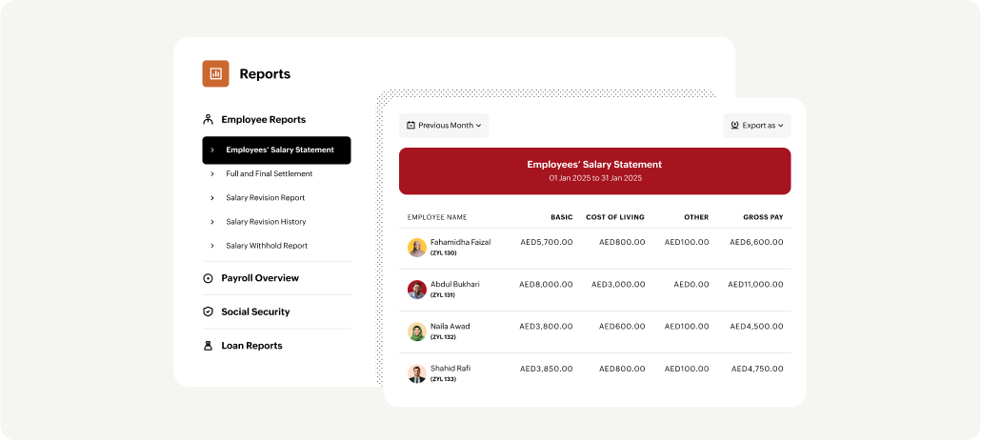Click the orange Reports chart icon
The width and height of the screenshot is (981, 441).
tap(215, 73)
